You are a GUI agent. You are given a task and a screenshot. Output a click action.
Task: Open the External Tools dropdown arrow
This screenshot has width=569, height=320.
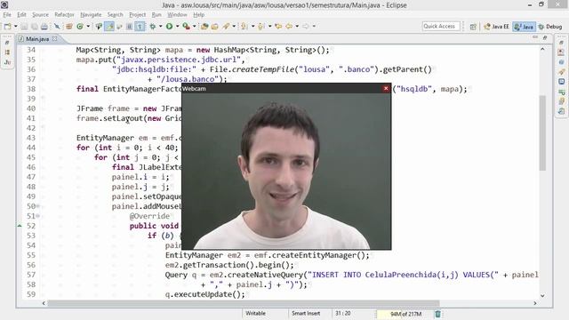194,27
